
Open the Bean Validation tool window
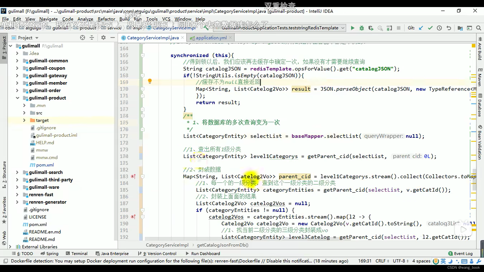coord(480,142)
